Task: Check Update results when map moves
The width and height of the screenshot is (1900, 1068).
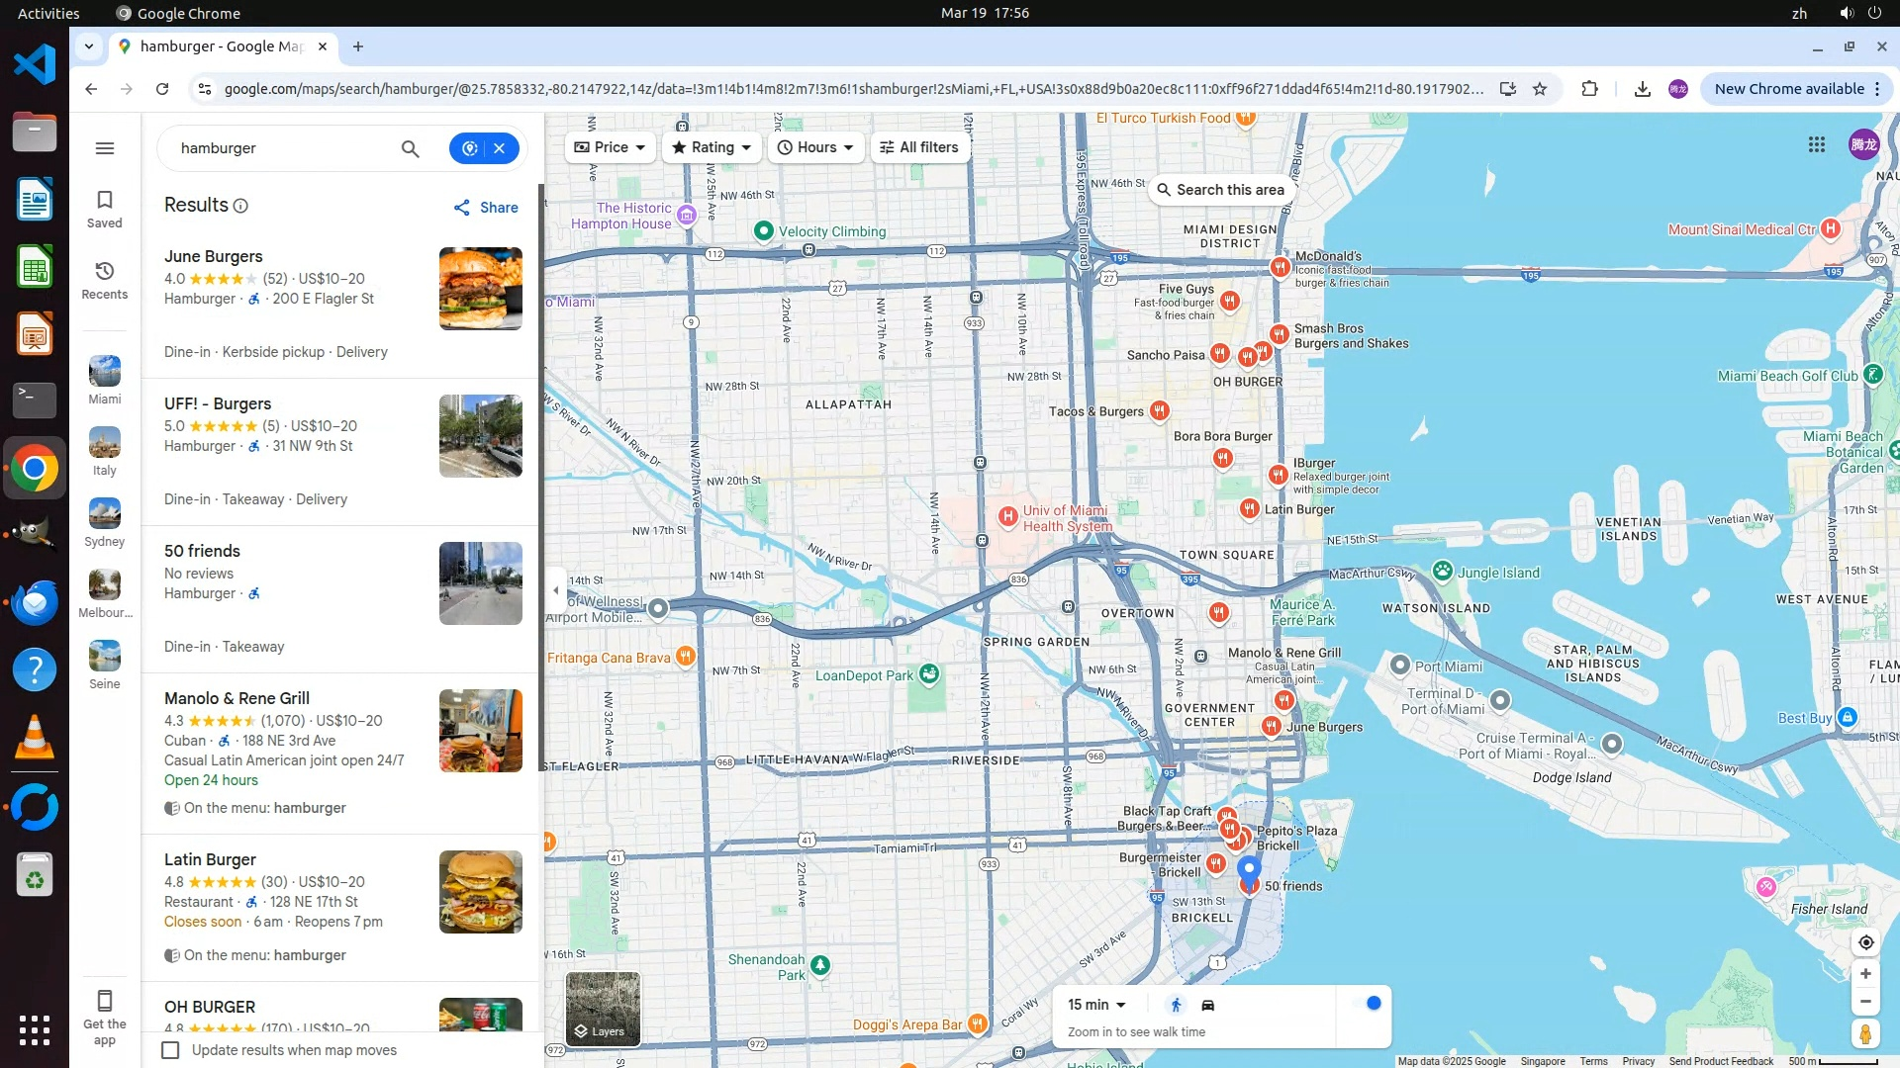Action: click(x=171, y=1050)
